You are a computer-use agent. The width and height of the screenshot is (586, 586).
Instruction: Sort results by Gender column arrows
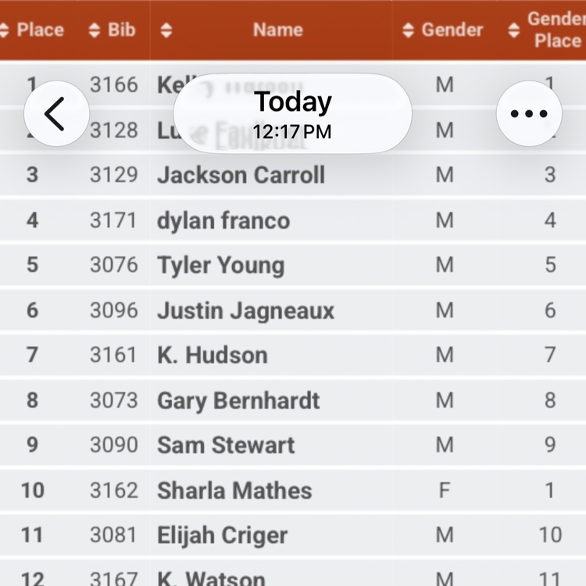(x=408, y=30)
